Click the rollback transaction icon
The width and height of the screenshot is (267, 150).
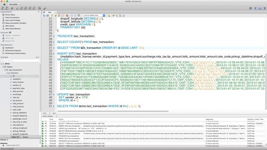(x=75, y=15)
